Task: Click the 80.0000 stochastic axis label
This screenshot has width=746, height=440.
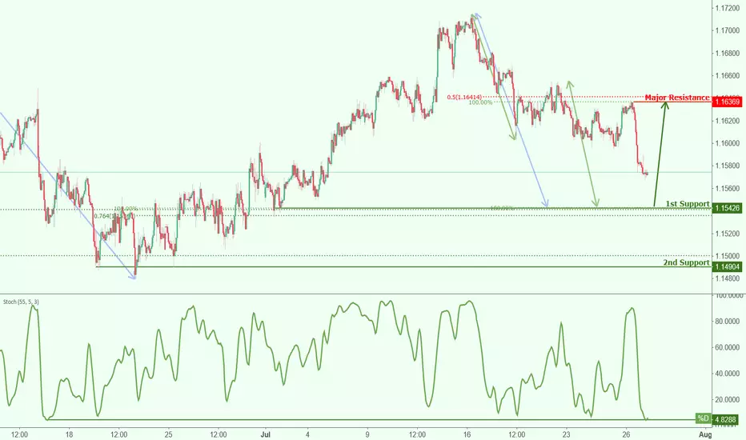Action: coord(728,322)
